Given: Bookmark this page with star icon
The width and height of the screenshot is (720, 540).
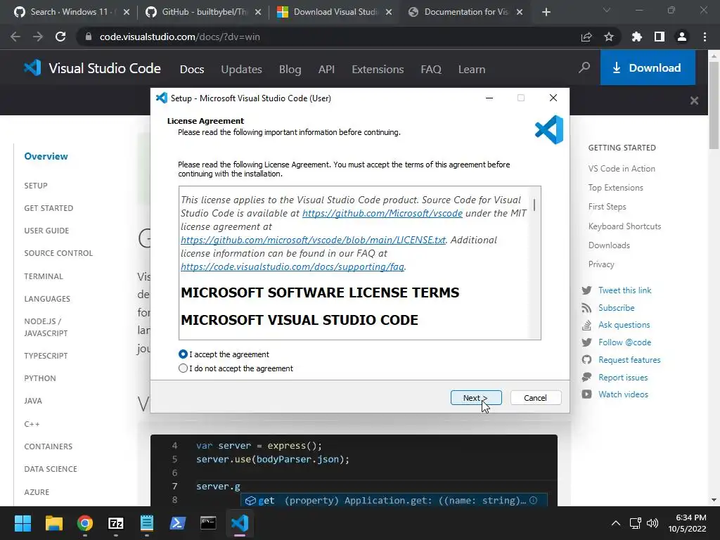Looking at the screenshot, I should pos(609,37).
